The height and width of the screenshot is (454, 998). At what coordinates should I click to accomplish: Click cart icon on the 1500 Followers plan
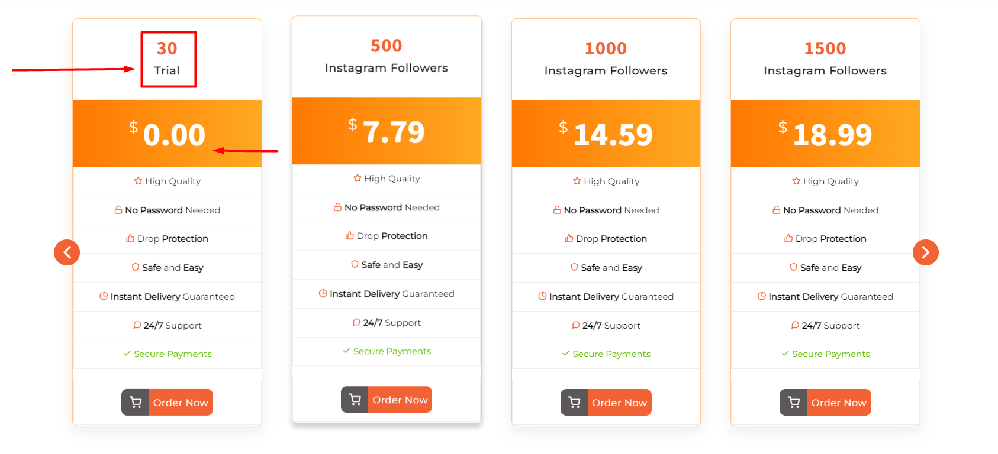click(x=794, y=403)
